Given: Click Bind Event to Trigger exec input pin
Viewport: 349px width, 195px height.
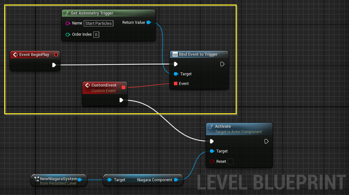Looking at the screenshot, I should coord(175,64).
